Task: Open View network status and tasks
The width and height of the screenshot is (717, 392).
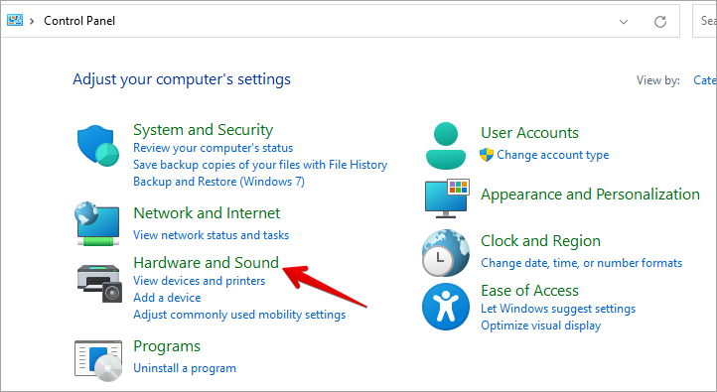Action: (211, 235)
